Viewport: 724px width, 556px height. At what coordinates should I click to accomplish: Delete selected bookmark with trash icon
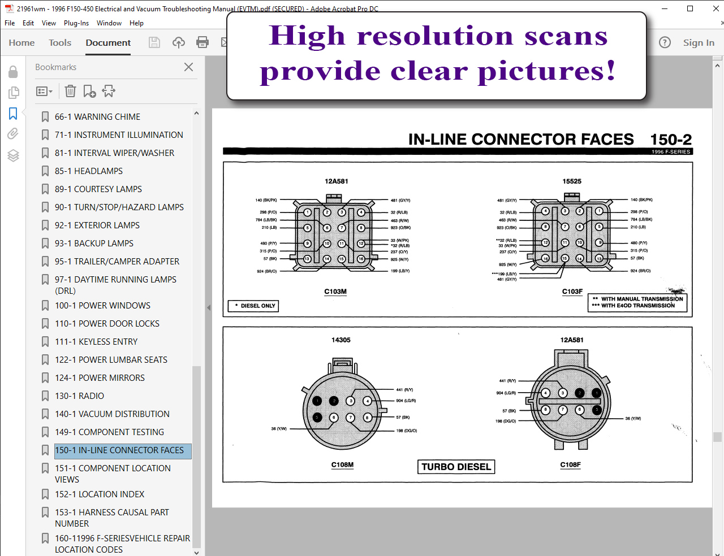coord(70,91)
